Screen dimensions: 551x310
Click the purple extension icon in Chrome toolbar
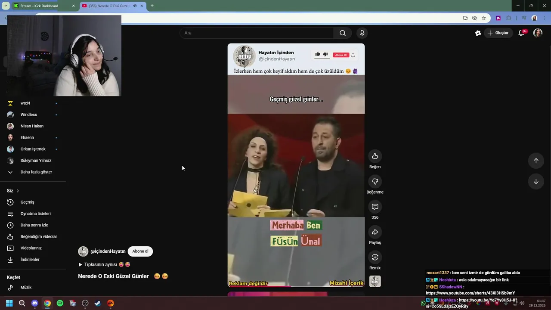pos(498,18)
